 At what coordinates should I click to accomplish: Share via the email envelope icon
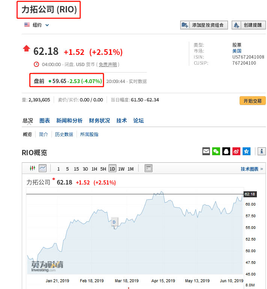(206, 151)
